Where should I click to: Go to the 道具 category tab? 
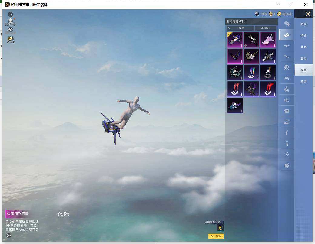(303, 82)
